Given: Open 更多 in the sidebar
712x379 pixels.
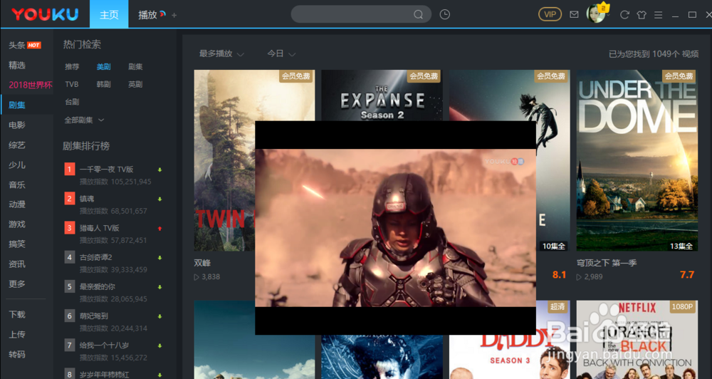Looking at the screenshot, I should click(17, 284).
